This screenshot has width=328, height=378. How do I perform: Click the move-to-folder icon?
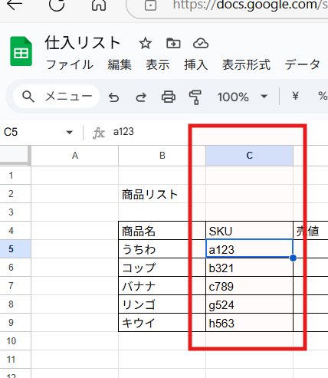click(173, 43)
